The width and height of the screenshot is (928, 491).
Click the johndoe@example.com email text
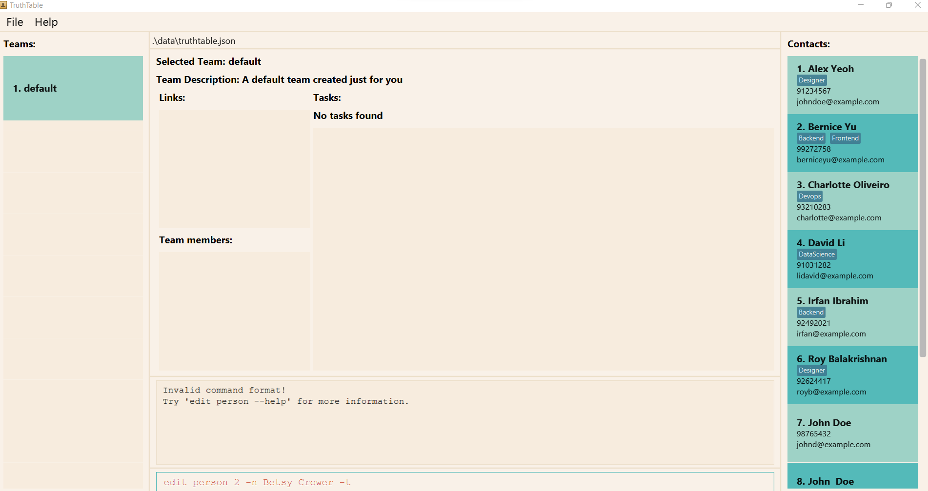tap(838, 102)
